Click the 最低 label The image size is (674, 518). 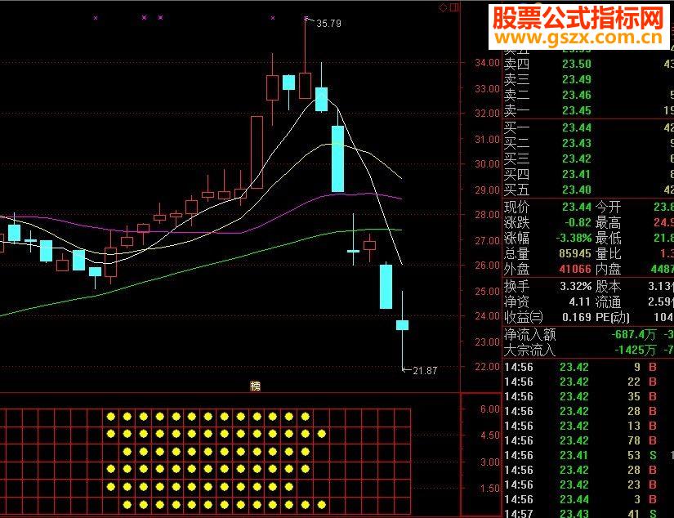point(608,238)
